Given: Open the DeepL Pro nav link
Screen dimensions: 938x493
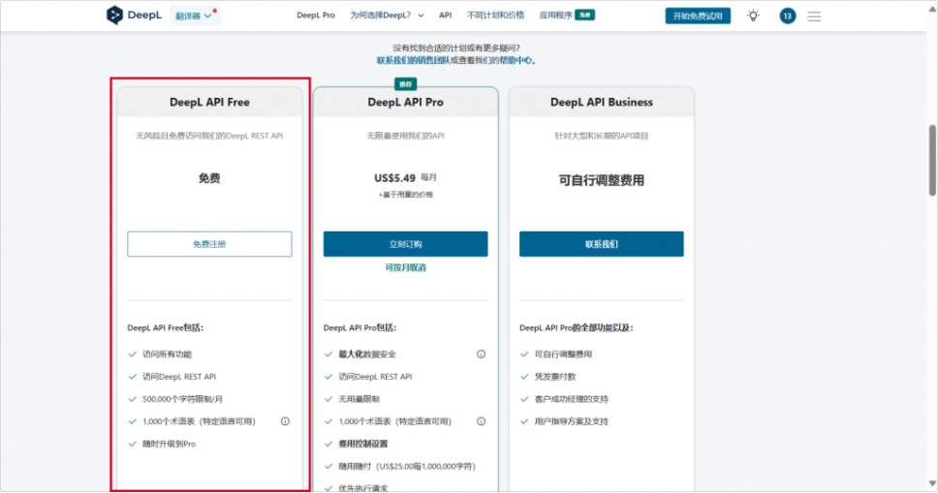Looking at the screenshot, I should click(x=315, y=15).
